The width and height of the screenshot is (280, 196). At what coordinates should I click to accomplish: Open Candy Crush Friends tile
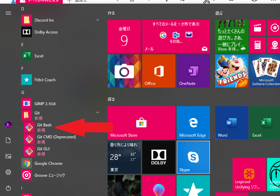(232, 71)
